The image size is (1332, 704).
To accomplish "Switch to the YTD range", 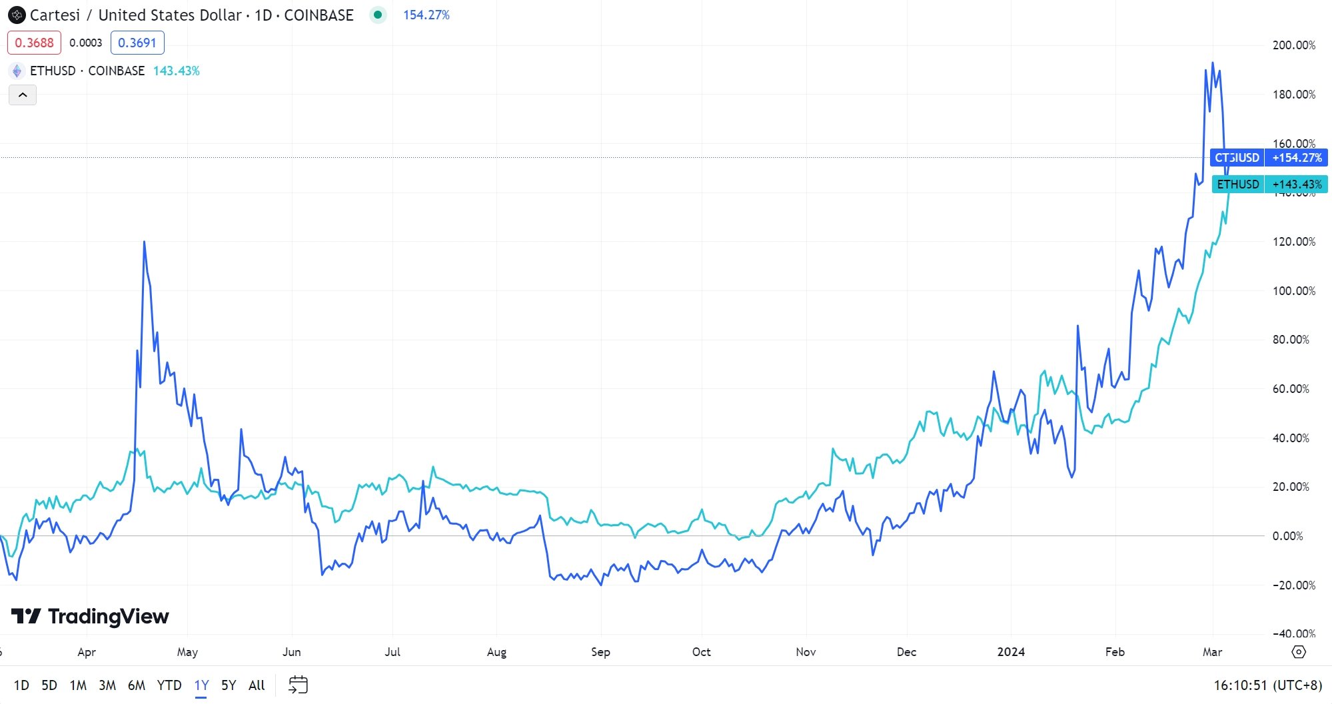I will pyautogui.click(x=170, y=685).
